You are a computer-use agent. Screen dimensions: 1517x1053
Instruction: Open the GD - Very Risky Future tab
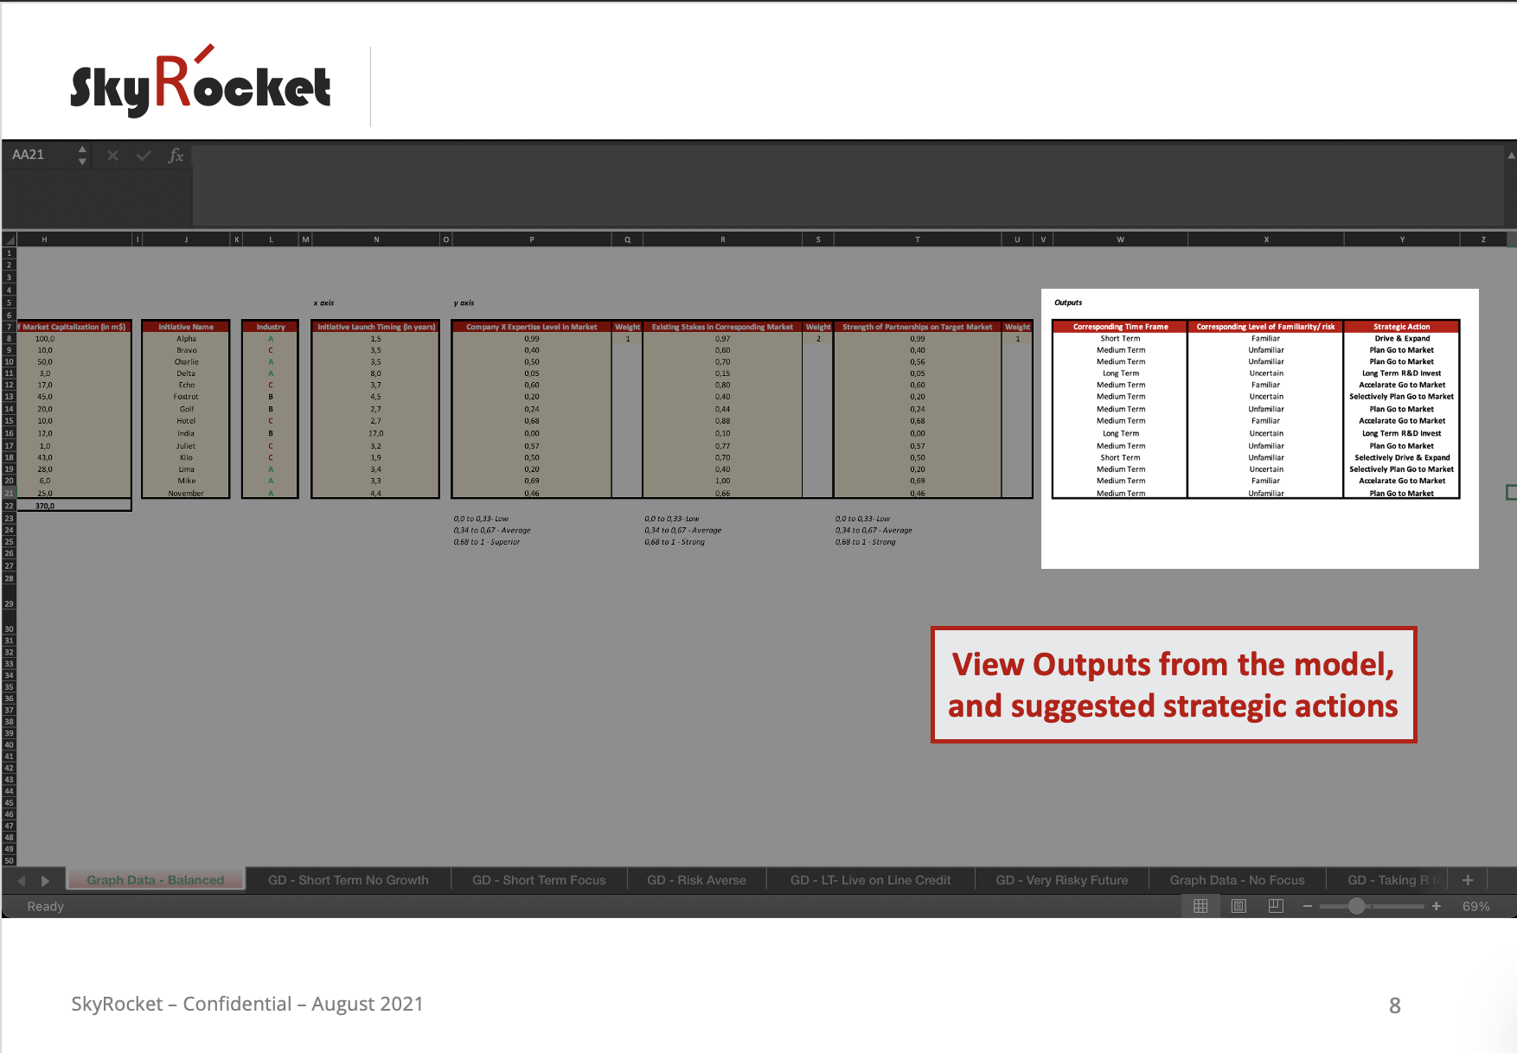click(x=1062, y=880)
